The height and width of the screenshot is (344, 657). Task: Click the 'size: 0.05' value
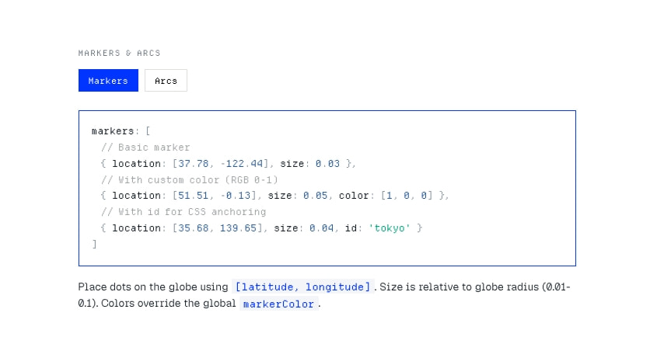coord(298,196)
